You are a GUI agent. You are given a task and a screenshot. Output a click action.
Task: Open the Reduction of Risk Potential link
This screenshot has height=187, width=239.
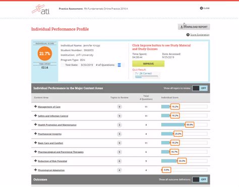tap(52, 161)
